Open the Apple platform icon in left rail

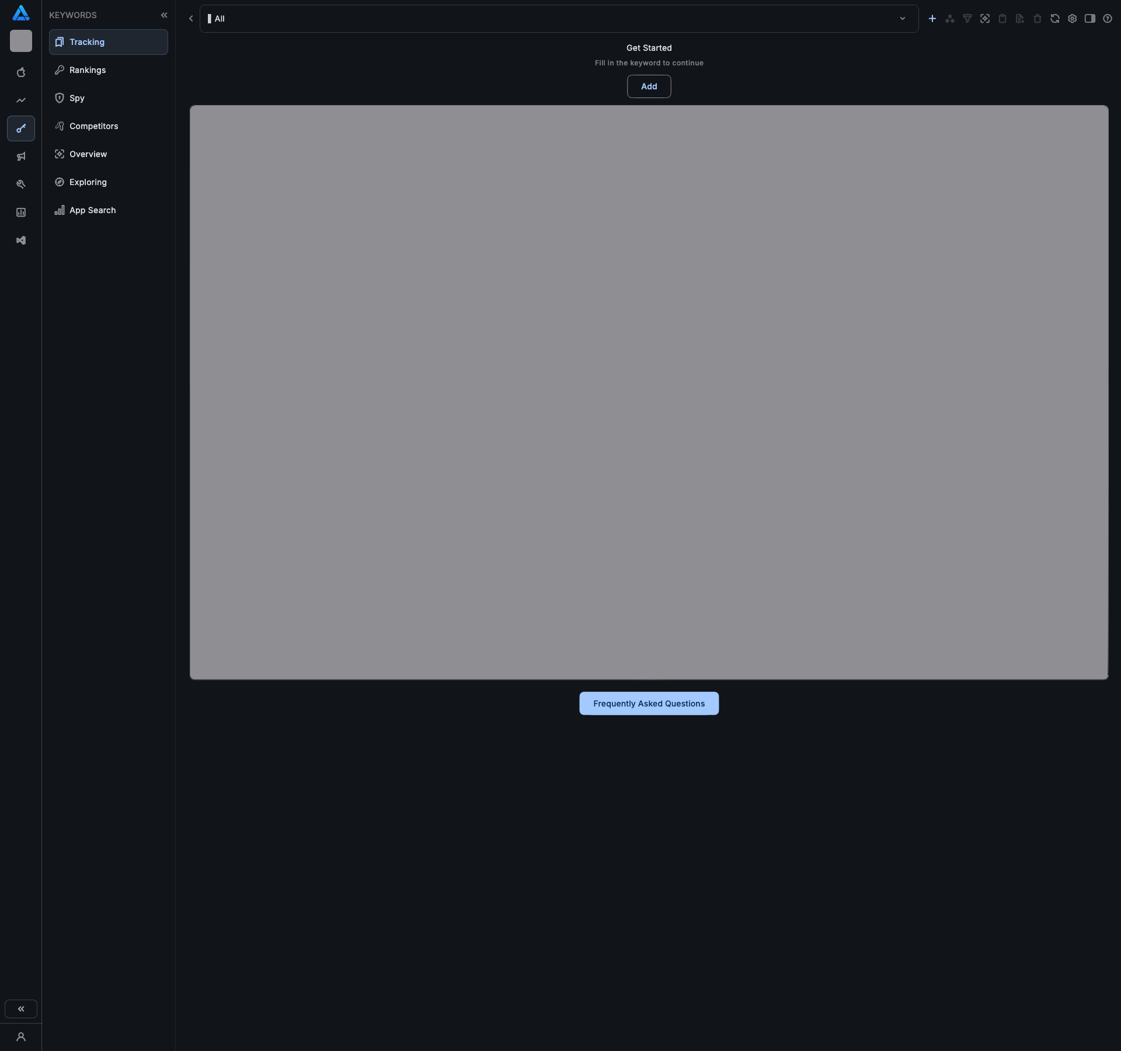21,72
